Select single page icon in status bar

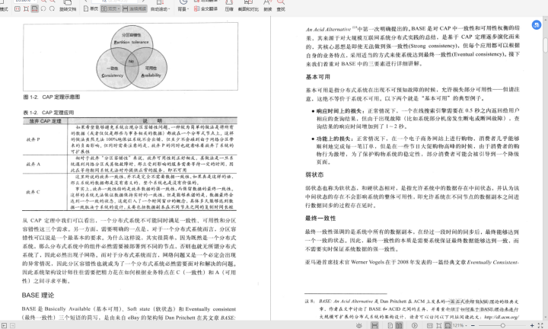[x=390, y=325]
